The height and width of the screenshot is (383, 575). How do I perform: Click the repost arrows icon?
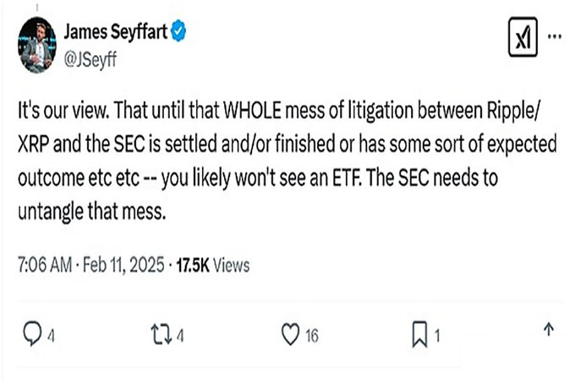coord(160,335)
